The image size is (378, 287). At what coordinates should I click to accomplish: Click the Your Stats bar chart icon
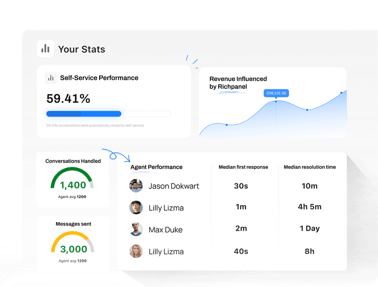pos(45,49)
